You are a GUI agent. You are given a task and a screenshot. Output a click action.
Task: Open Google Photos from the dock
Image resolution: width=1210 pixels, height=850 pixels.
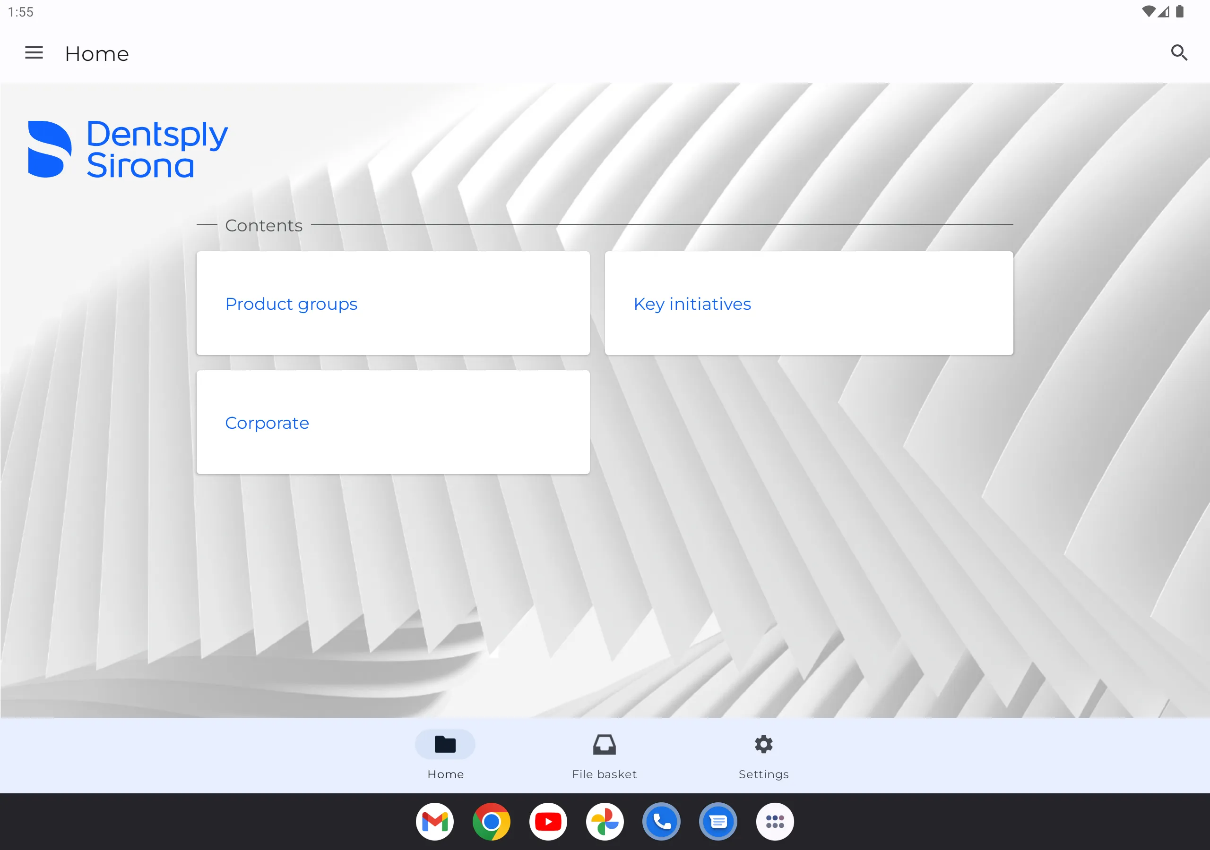click(605, 822)
